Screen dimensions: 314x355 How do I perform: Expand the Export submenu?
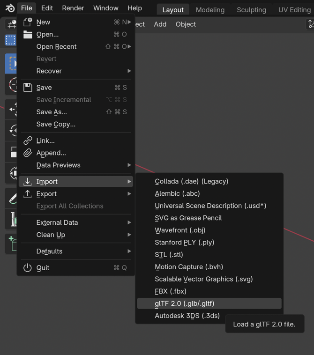click(x=129, y=194)
